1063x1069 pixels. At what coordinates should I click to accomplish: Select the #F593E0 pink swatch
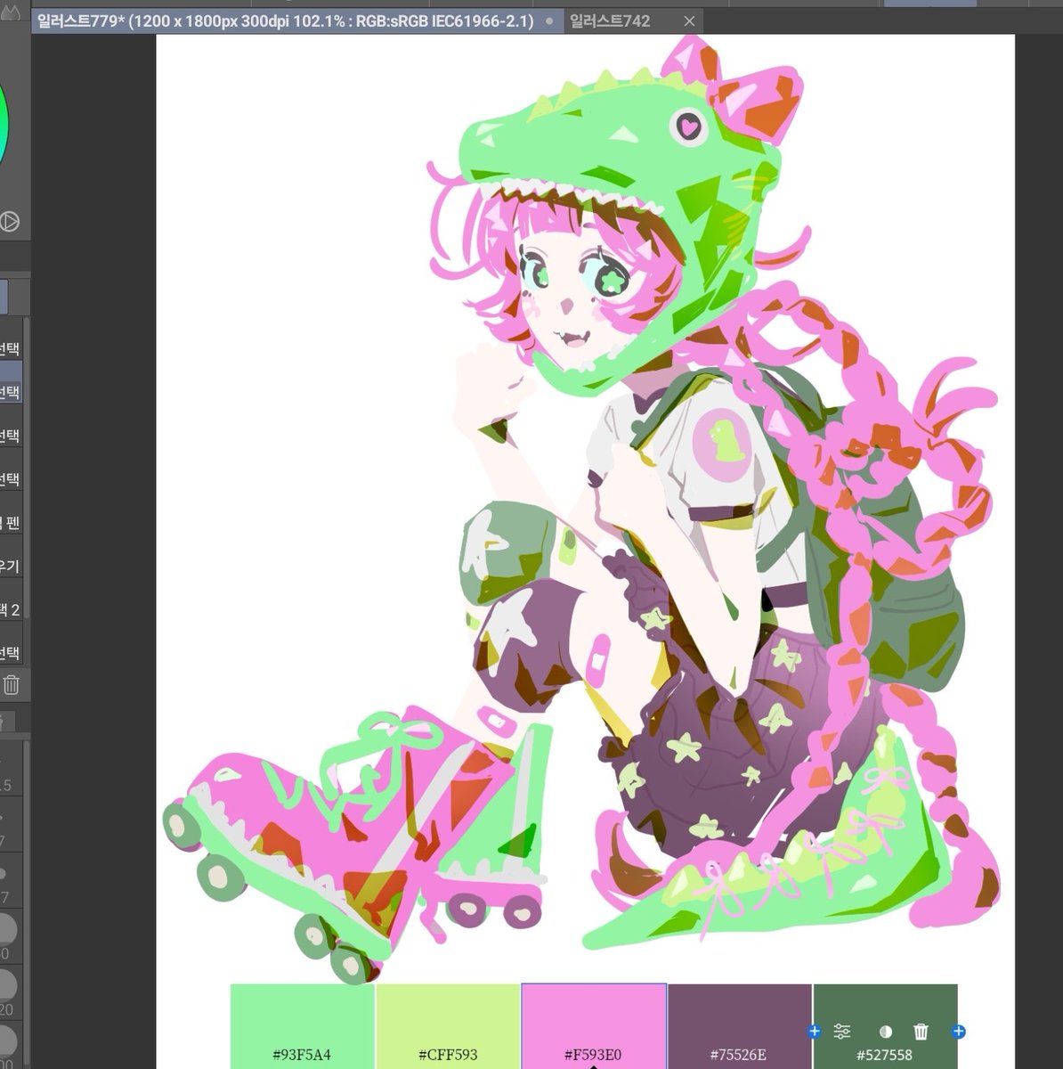[594, 1026]
